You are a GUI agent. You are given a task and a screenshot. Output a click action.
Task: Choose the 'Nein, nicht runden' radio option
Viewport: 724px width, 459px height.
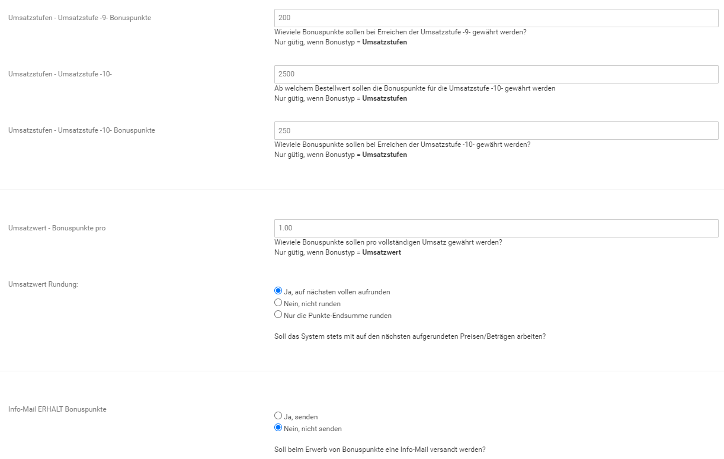click(x=278, y=303)
